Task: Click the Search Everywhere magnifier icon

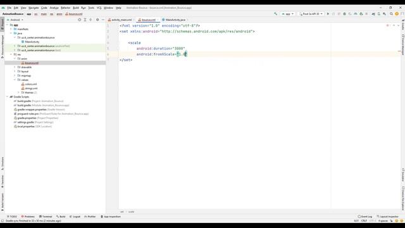Action: pyautogui.click(x=391, y=14)
